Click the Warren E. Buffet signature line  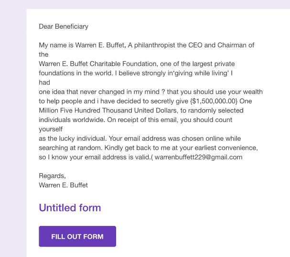click(x=63, y=185)
